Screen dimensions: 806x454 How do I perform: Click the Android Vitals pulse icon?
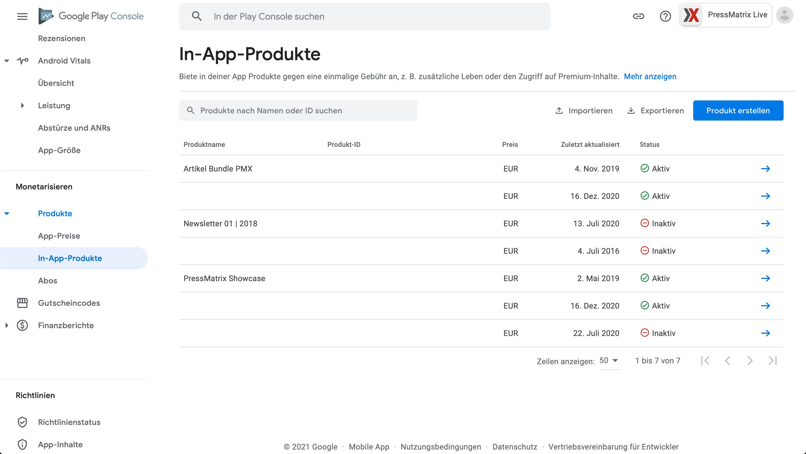click(x=22, y=61)
